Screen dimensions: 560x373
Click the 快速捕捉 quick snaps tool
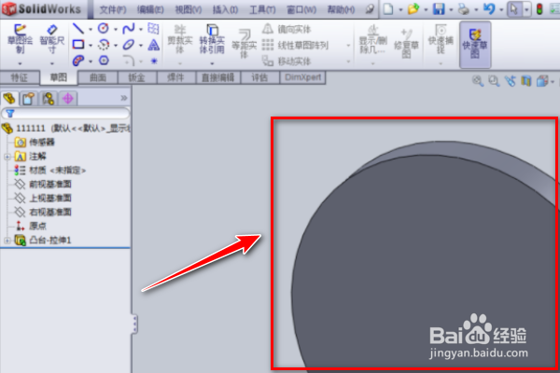tap(441, 39)
